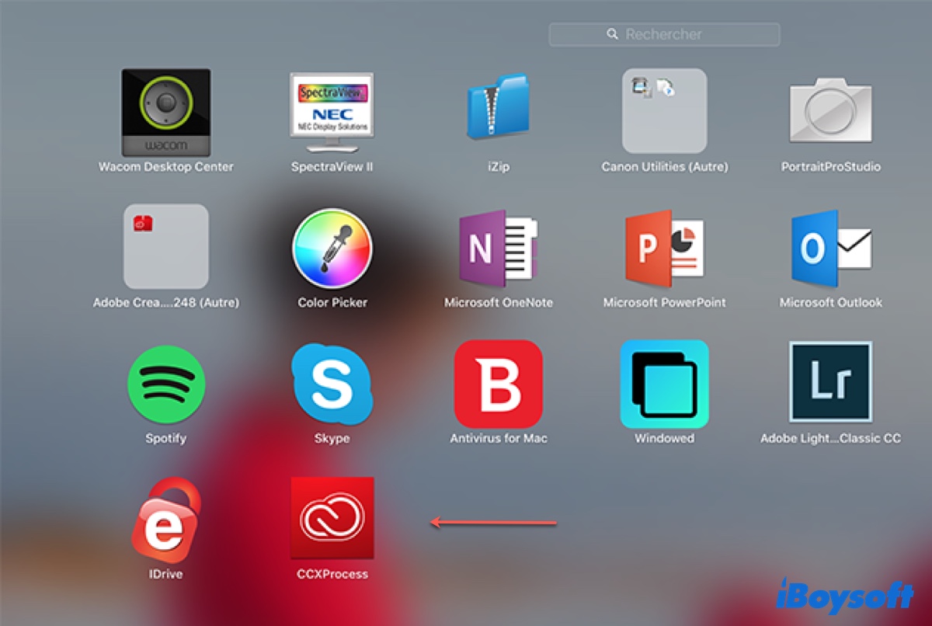Click the "Microsoft PowerPoint" label
The image size is (932, 626).
coord(665,303)
